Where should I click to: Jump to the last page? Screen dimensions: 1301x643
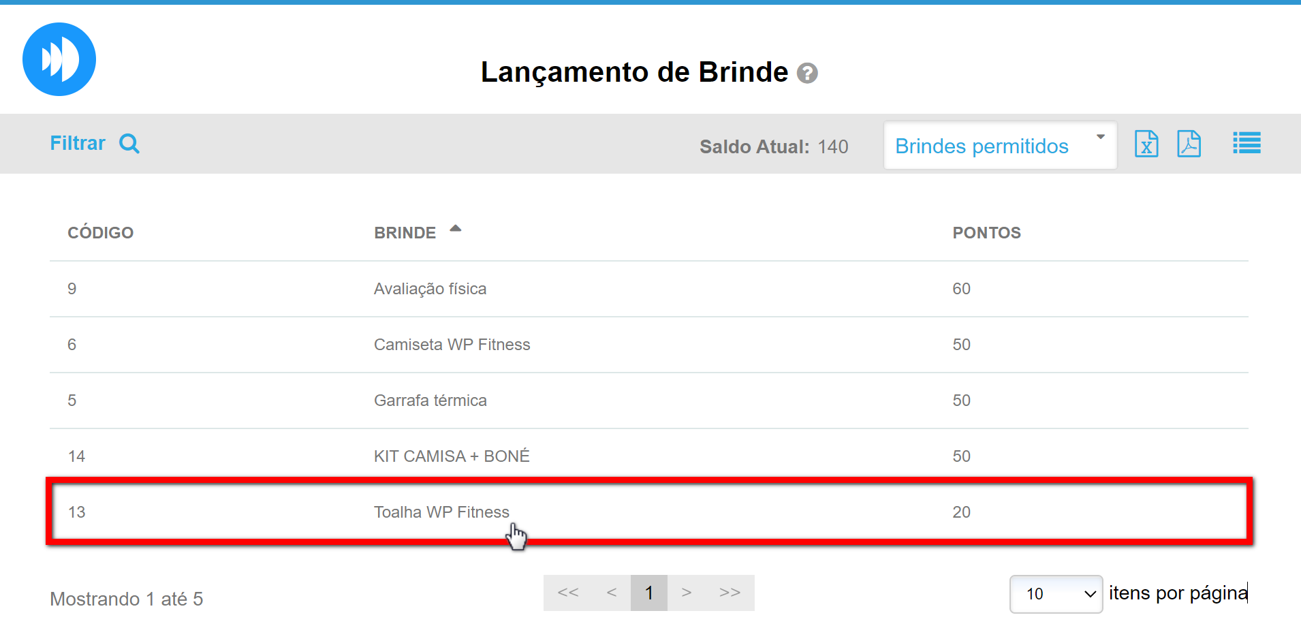[730, 593]
